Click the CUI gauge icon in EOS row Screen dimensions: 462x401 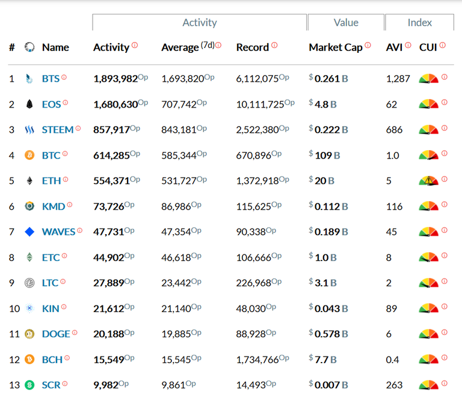click(428, 104)
